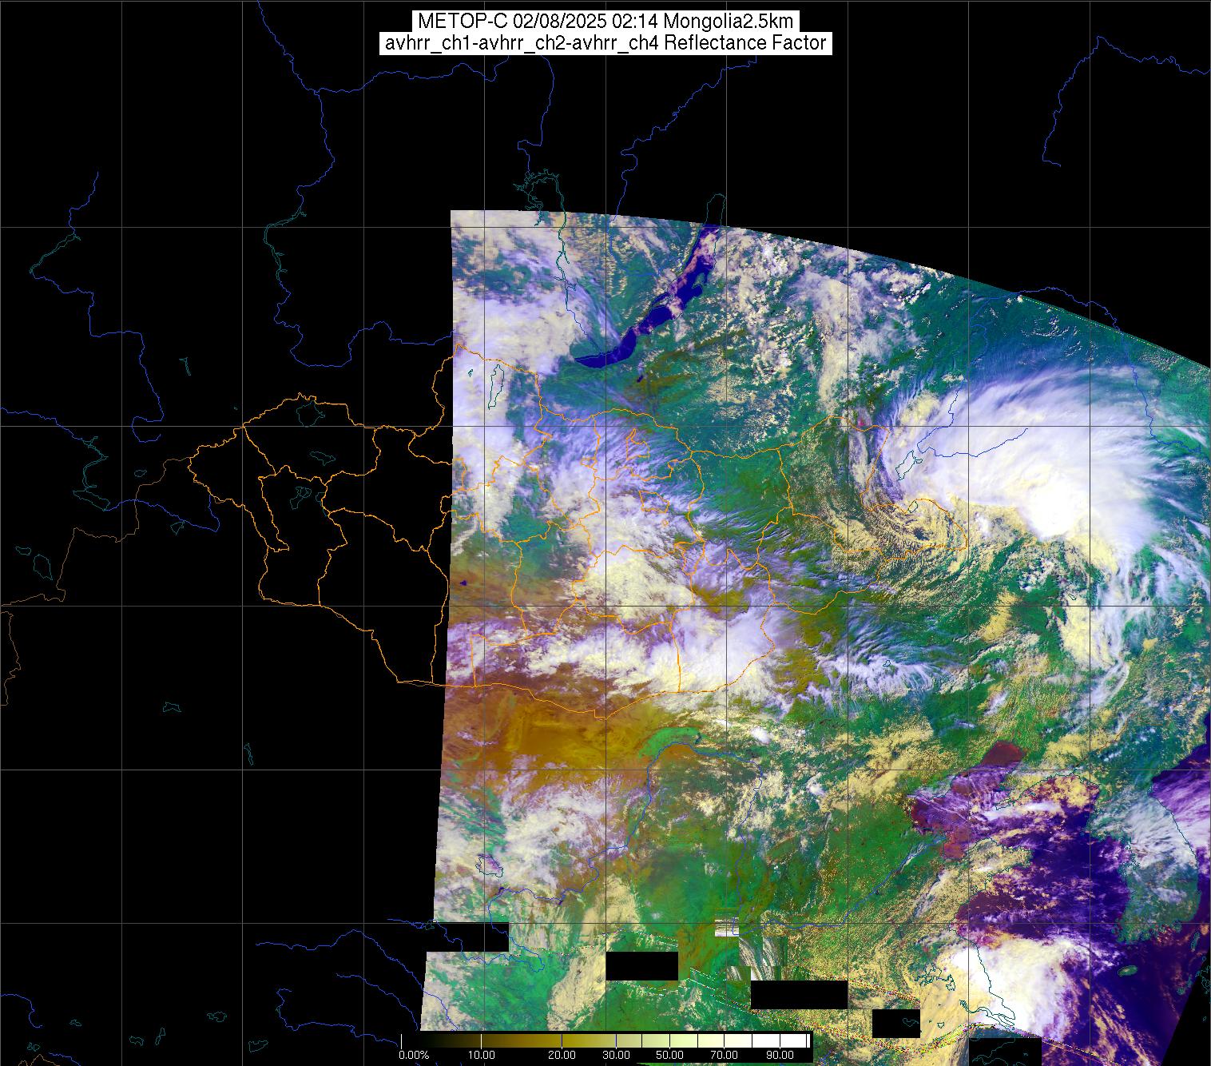This screenshot has width=1211, height=1066.
Task: Select the 50.00 colorbar label
Action: [x=669, y=1056]
